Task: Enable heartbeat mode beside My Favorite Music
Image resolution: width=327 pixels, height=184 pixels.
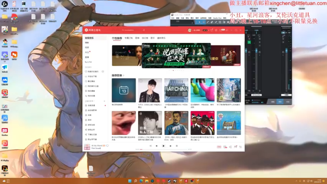Action: coord(103,72)
